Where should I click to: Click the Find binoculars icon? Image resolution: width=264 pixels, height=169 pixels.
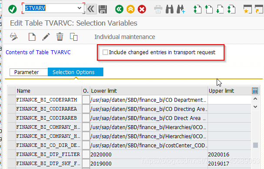(x=169, y=9)
